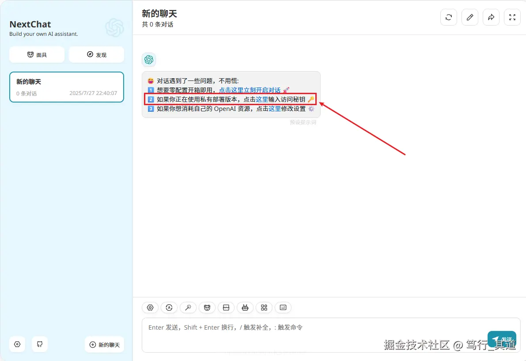Open the robot plugin icon
Viewport: 526px width, 361px height.
coord(245,308)
